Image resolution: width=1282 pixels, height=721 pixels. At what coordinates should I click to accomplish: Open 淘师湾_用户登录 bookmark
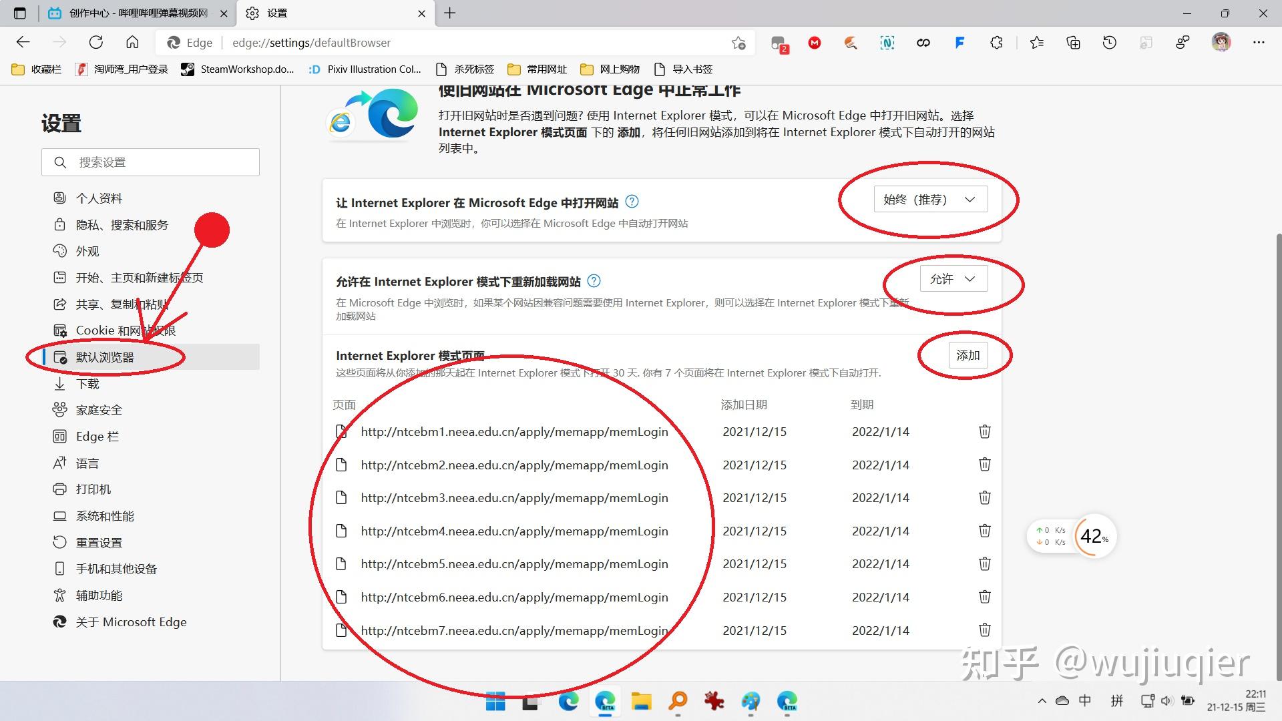point(122,69)
